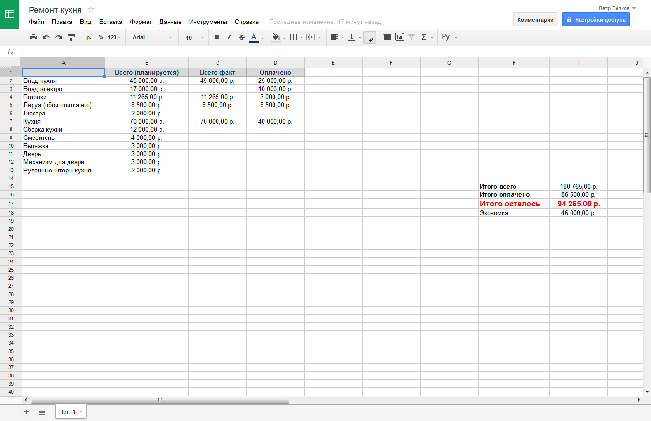Format as currency with the р. button
Image resolution: width=651 pixels, height=421 pixels.
click(x=89, y=37)
